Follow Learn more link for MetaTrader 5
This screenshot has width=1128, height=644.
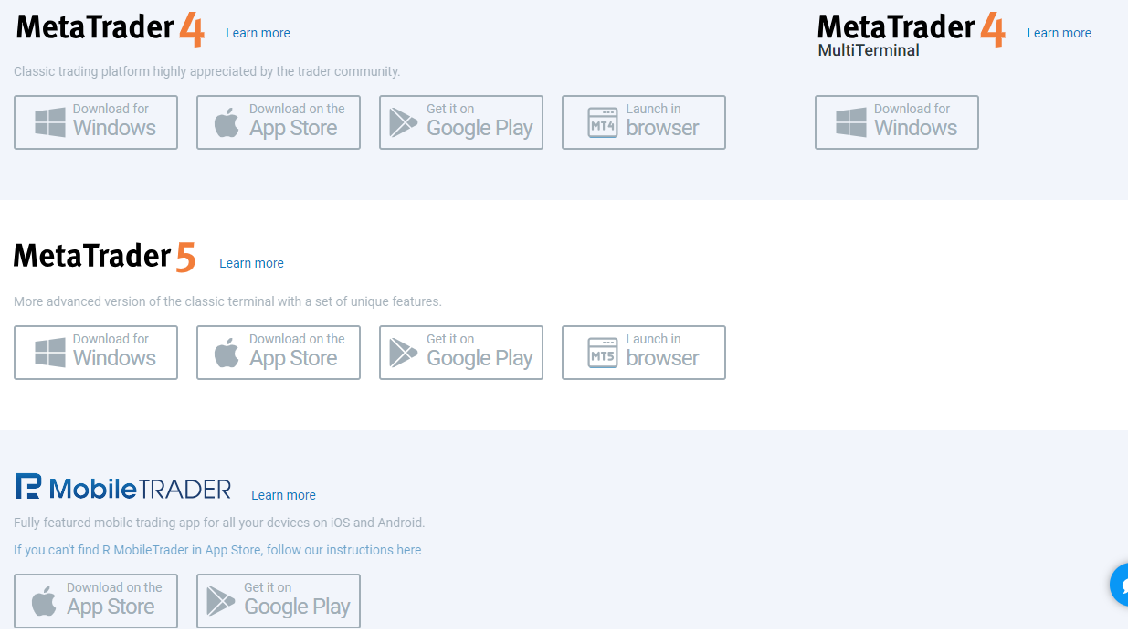251,263
